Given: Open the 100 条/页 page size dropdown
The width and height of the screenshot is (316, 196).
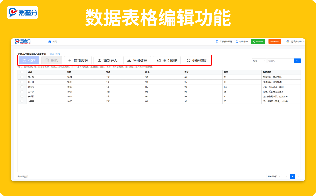Looking at the screenshot, I should point(274,176).
